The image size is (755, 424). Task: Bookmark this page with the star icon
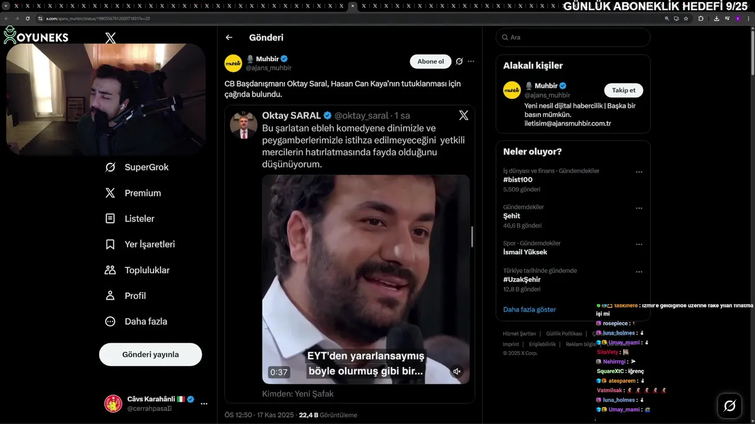686,18
